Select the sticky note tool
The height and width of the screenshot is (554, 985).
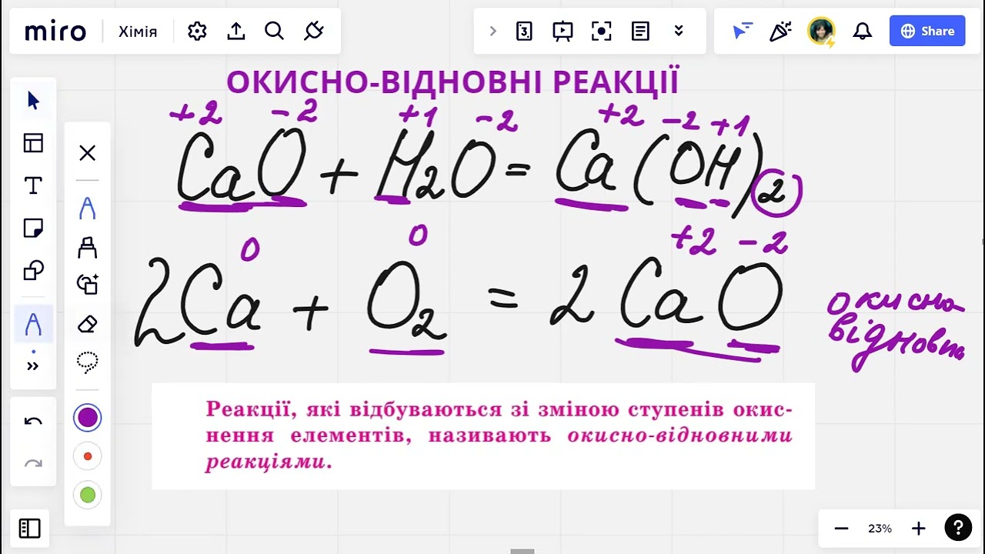pos(33,229)
